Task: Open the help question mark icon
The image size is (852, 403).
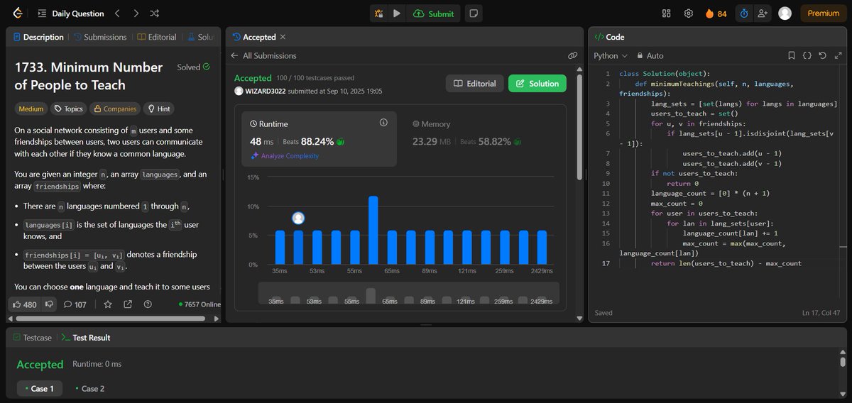Action: (148, 304)
